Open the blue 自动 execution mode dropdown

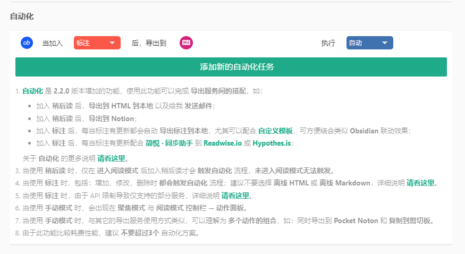pos(369,43)
